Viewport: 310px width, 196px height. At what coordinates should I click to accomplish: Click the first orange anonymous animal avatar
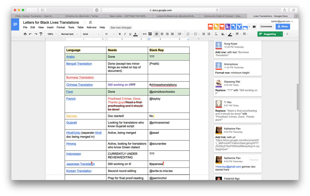pos(210,26)
